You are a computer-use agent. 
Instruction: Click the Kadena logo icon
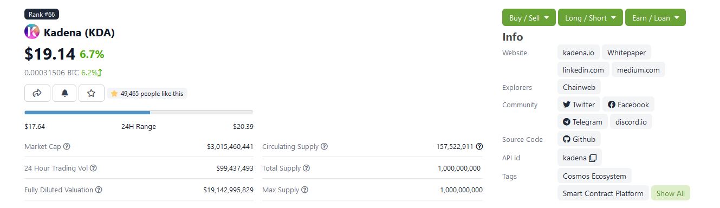click(x=32, y=32)
